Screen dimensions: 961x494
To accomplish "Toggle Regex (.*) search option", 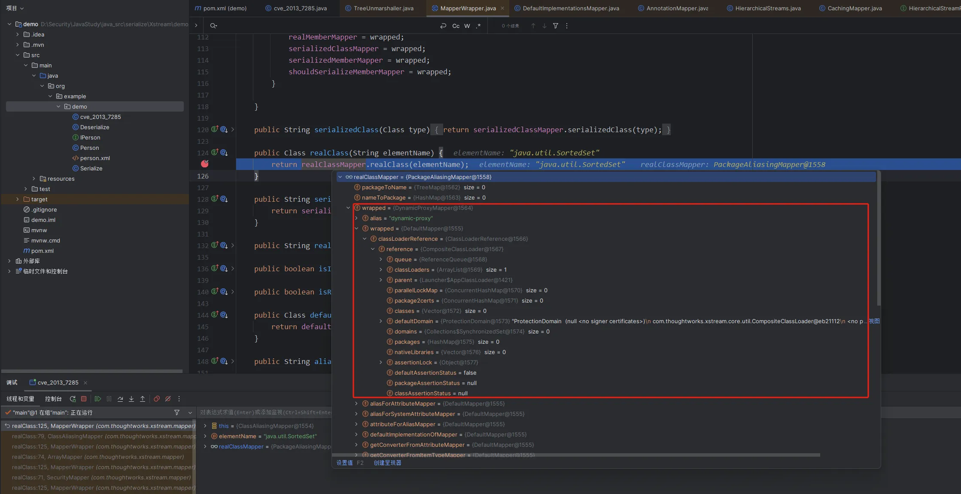I will [478, 26].
